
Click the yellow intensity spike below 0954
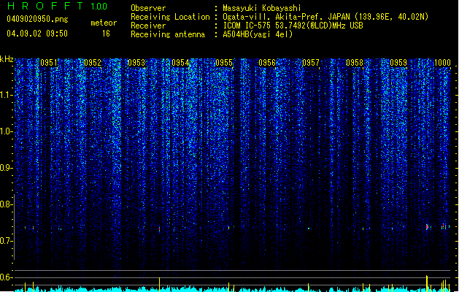coord(160,285)
